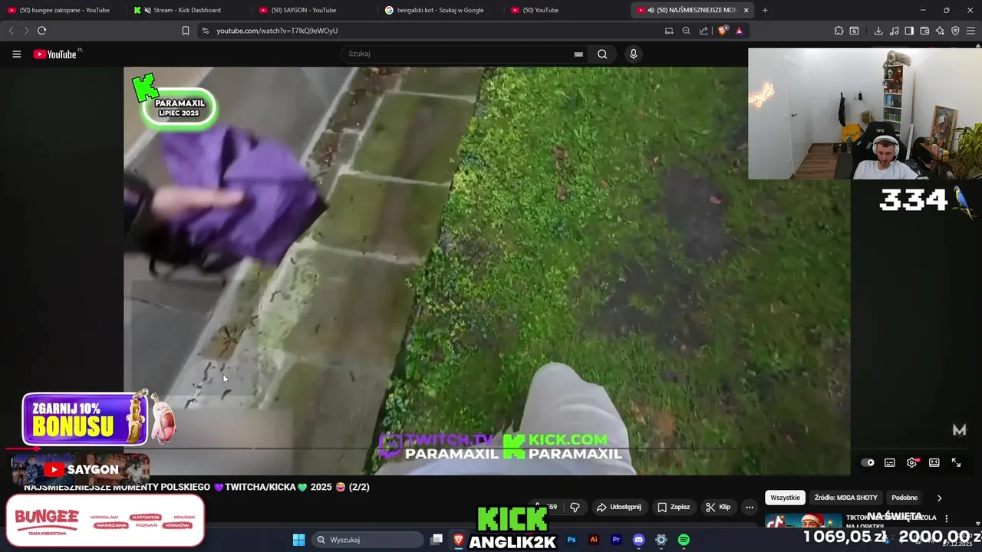Go forward with the browser forward arrow
The height and width of the screenshot is (552, 982).
(26, 31)
